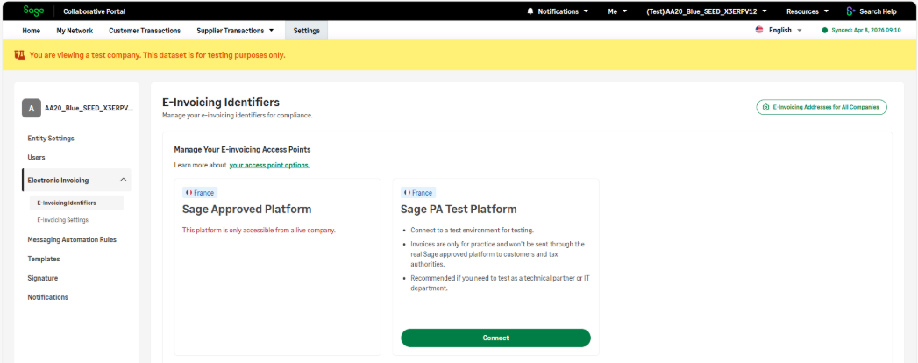
Task: Click the Search Help icon
Action: (x=851, y=11)
